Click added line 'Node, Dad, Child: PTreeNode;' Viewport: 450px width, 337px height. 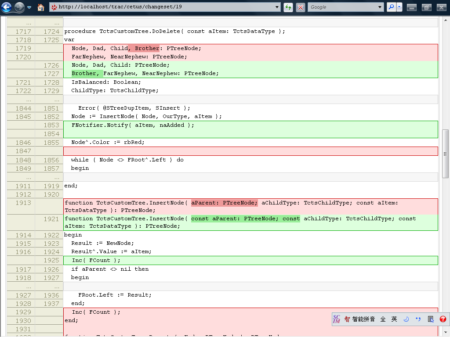[120, 65]
